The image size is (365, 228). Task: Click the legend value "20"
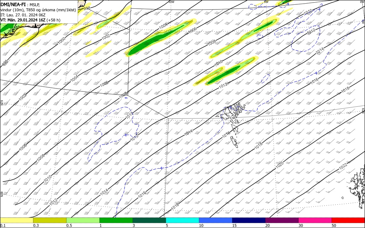268,225
